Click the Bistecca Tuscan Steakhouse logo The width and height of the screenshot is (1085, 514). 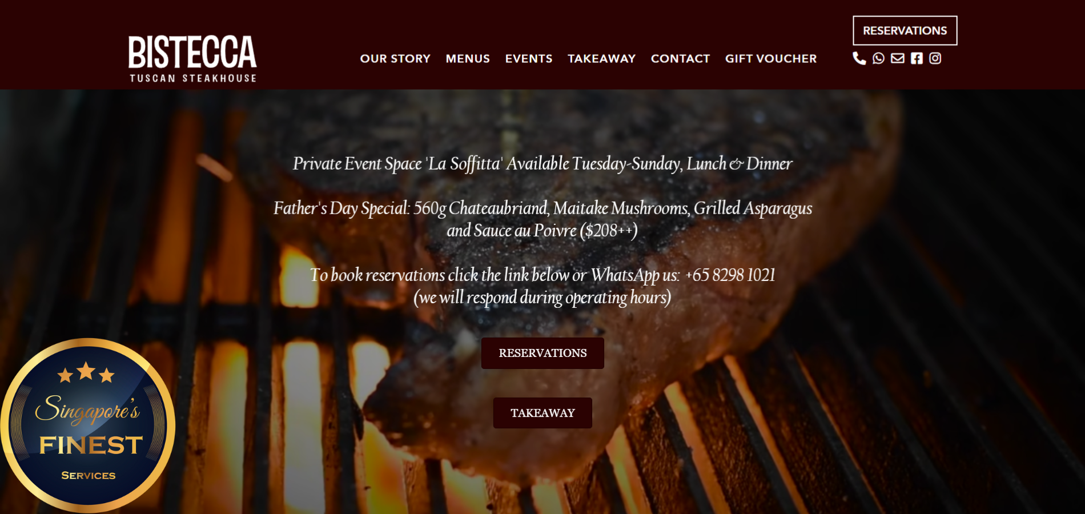(192, 59)
